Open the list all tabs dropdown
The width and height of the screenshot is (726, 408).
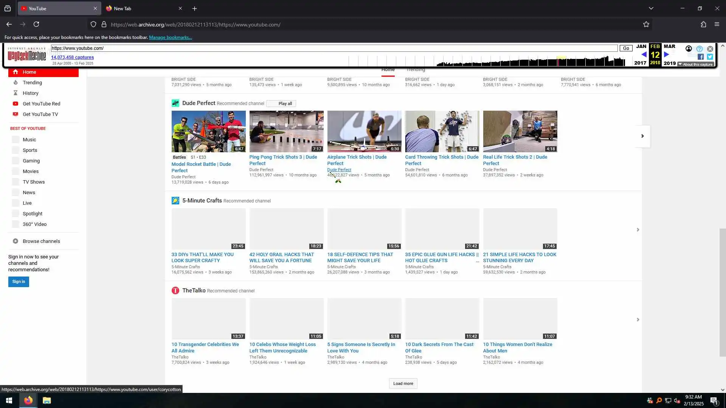651,8
